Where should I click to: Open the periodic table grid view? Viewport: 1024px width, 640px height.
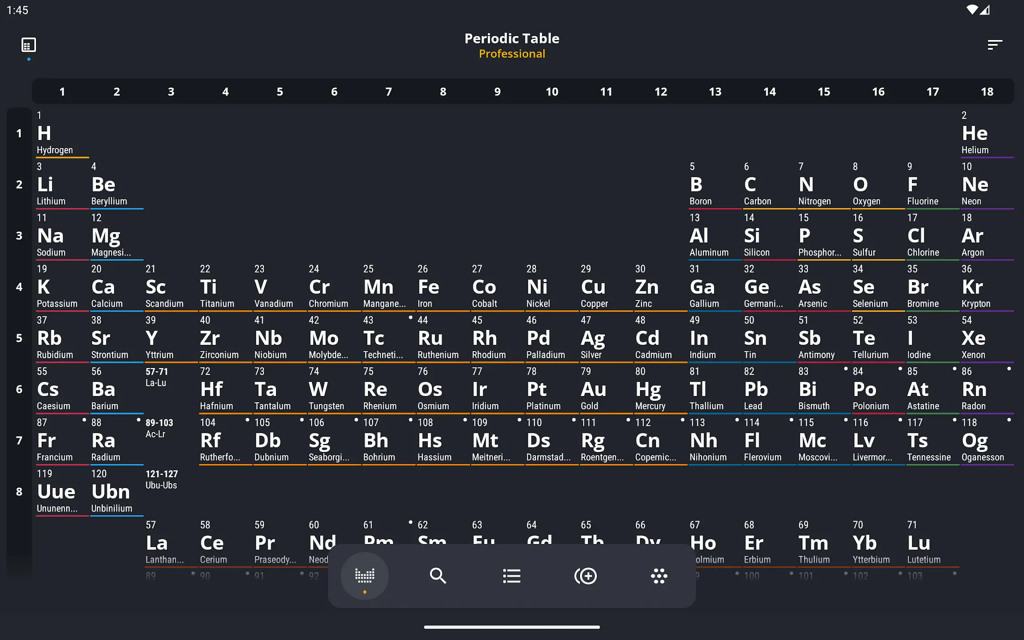tap(365, 575)
